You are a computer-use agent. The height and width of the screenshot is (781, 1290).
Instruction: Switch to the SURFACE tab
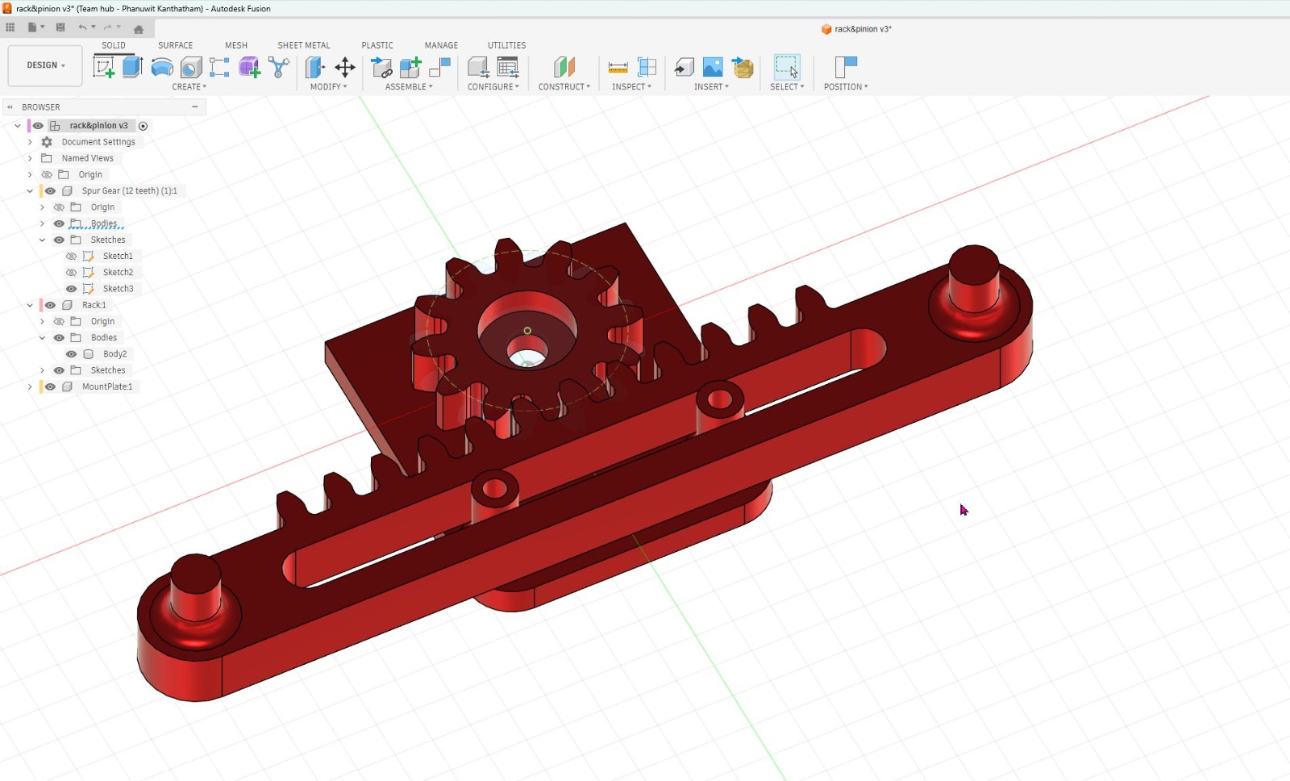tap(175, 45)
